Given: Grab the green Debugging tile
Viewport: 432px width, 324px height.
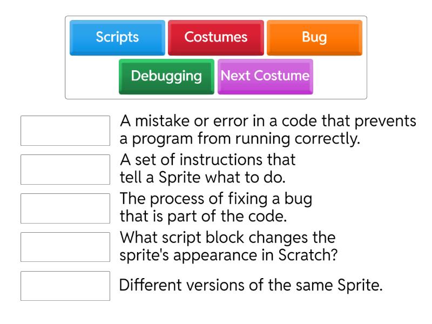Looking at the screenshot, I should pyautogui.click(x=166, y=76).
